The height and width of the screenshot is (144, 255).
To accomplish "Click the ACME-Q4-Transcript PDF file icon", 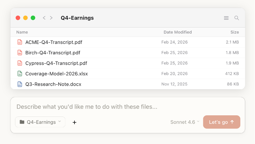I will 20,42.
